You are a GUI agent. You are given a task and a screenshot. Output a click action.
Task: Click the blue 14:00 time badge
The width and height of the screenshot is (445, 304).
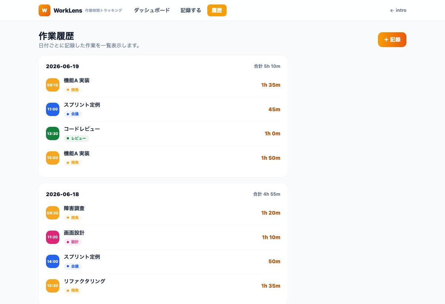53,261
